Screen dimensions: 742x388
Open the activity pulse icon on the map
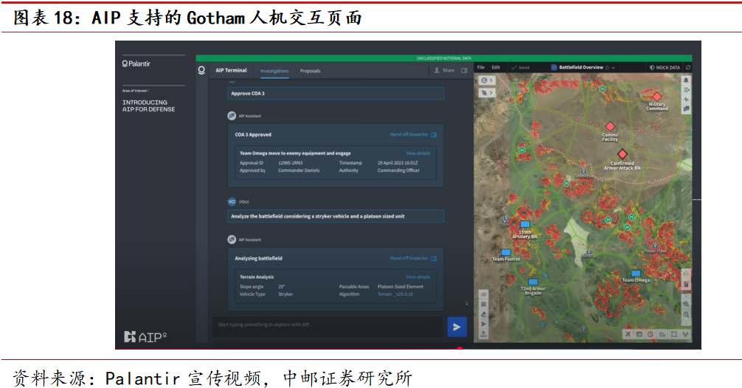coord(686,100)
